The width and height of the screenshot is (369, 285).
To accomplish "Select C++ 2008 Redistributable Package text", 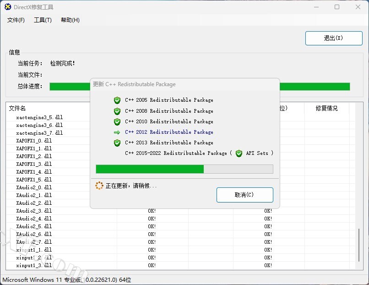I will coord(169,111).
